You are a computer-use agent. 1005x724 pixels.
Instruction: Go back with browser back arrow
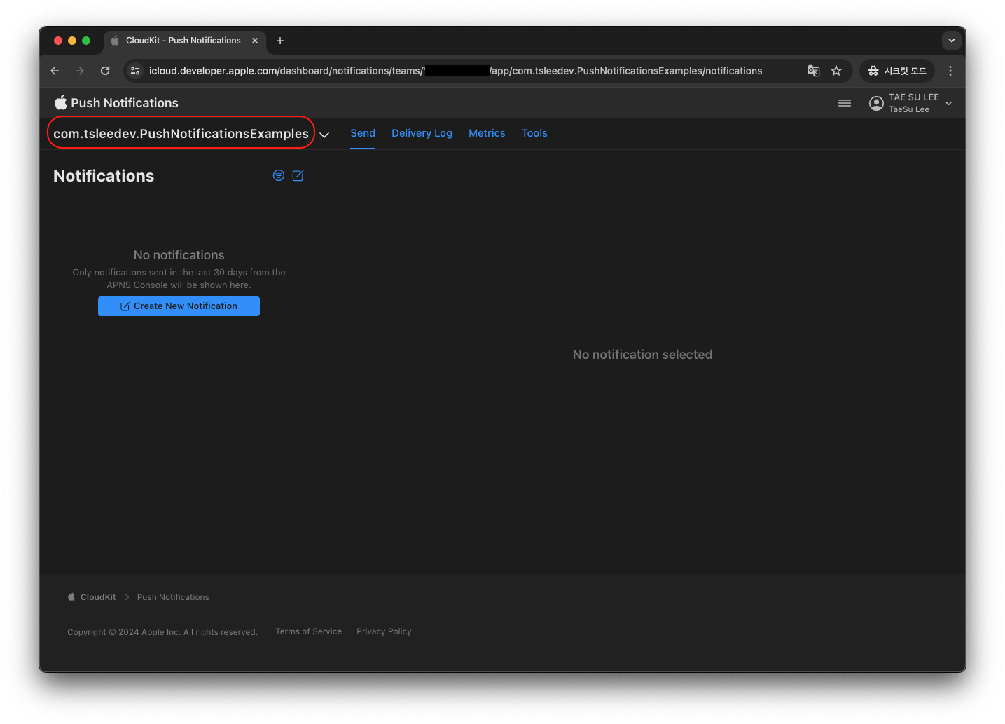[55, 71]
